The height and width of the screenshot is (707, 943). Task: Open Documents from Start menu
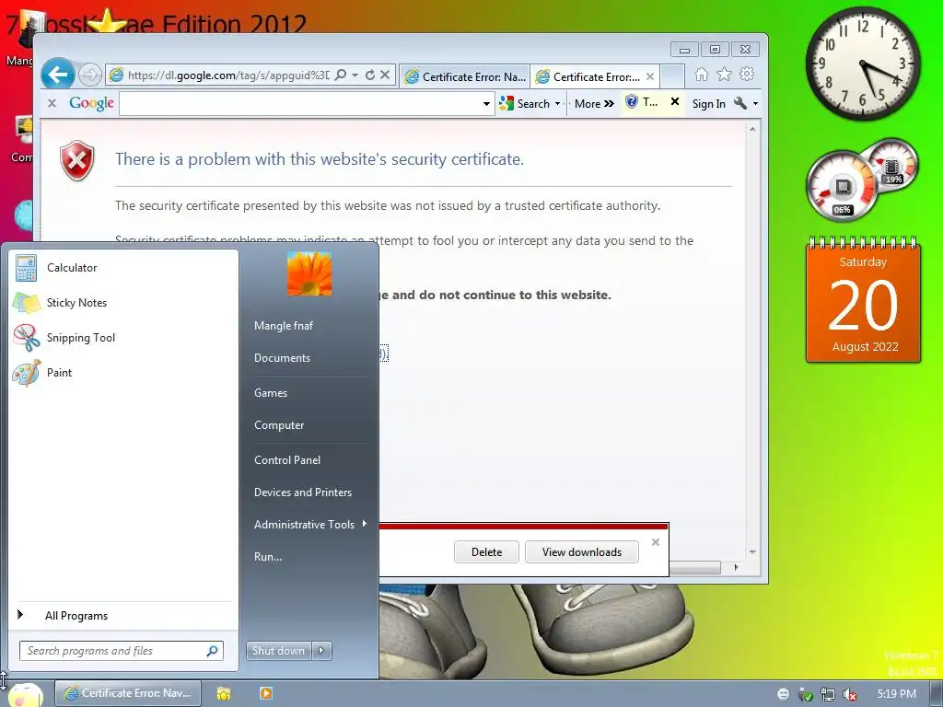pos(282,358)
